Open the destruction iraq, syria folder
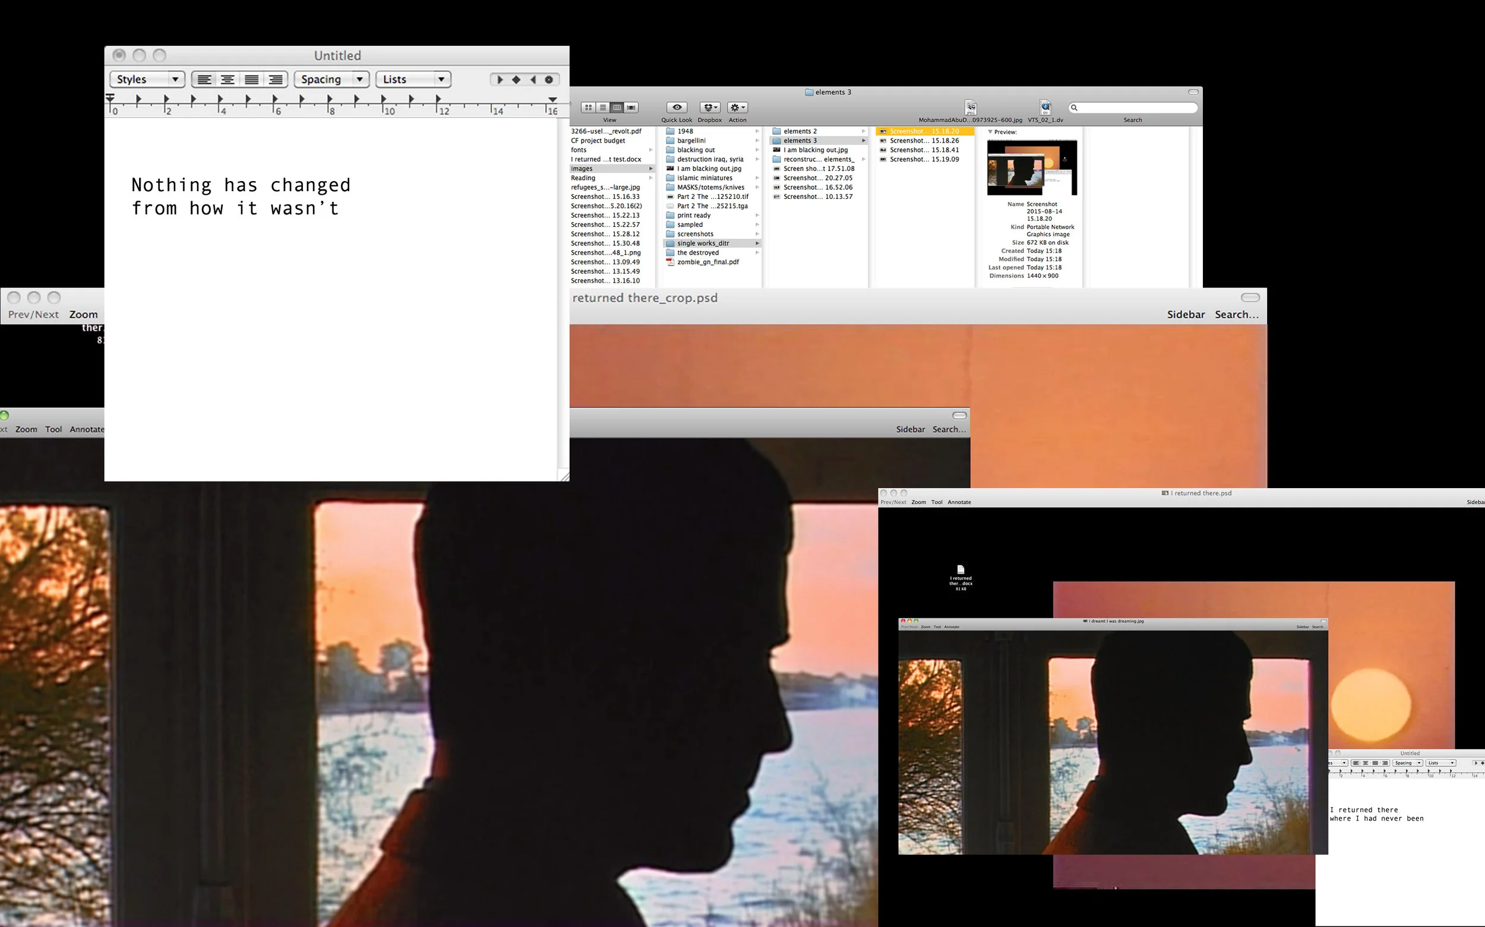This screenshot has width=1485, height=927. [712, 159]
